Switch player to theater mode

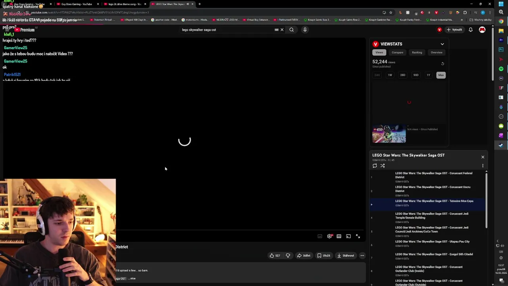(339, 236)
